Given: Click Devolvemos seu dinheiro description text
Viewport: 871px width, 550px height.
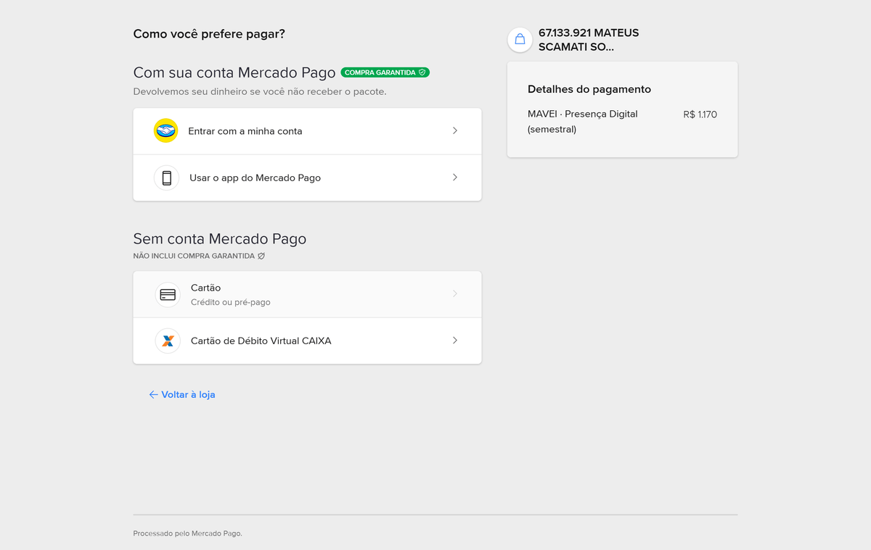Looking at the screenshot, I should click(260, 92).
